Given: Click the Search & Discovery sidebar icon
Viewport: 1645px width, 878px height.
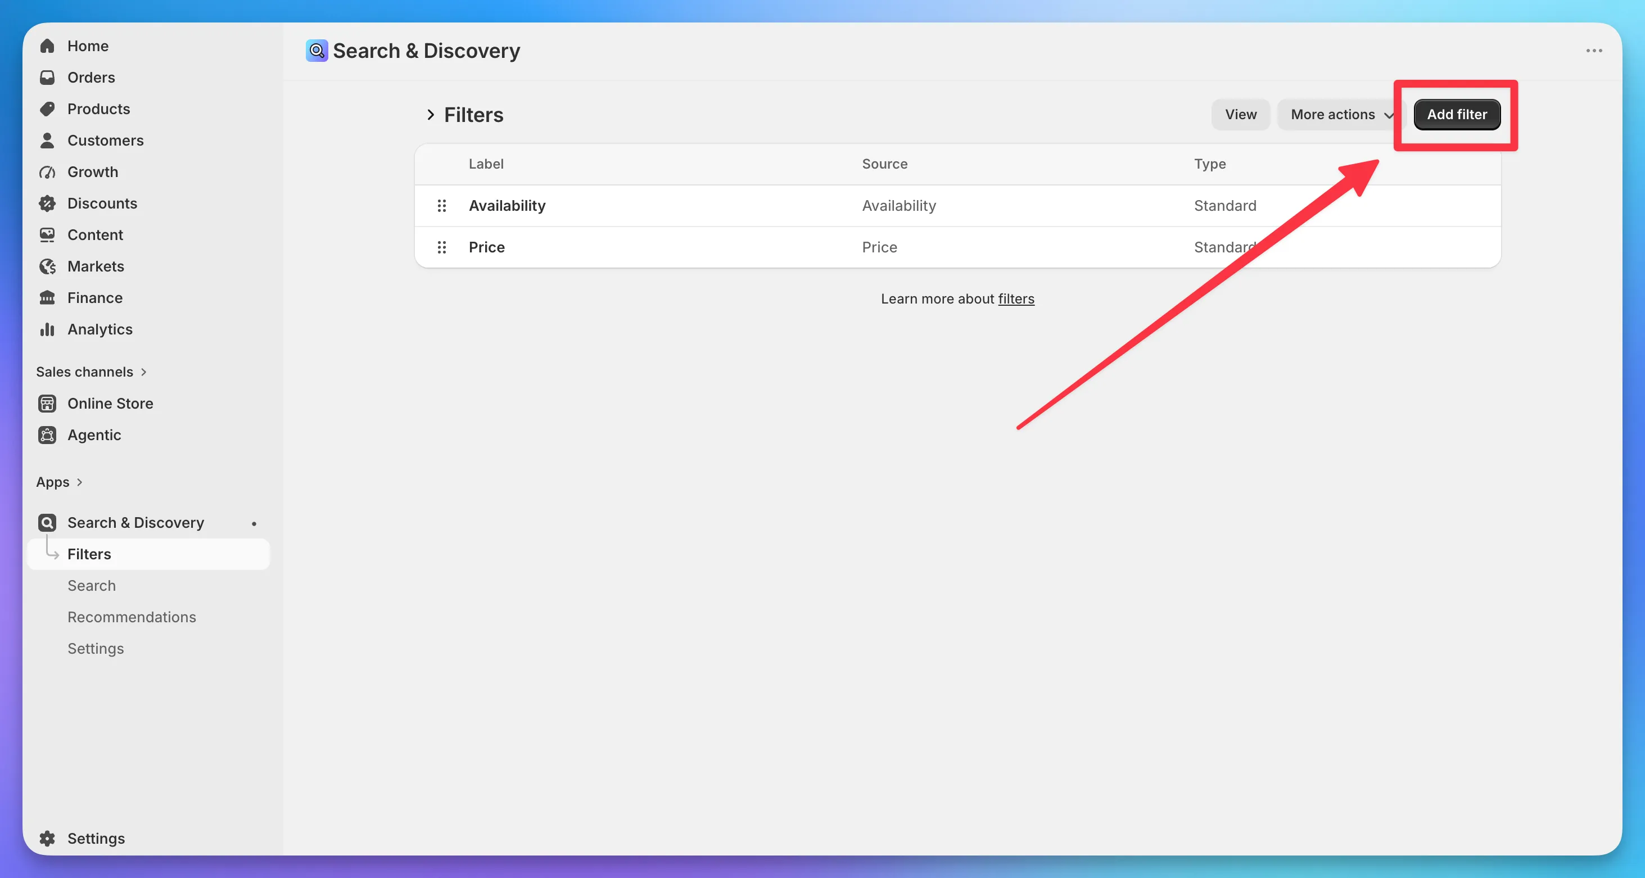Looking at the screenshot, I should click(47, 523).
